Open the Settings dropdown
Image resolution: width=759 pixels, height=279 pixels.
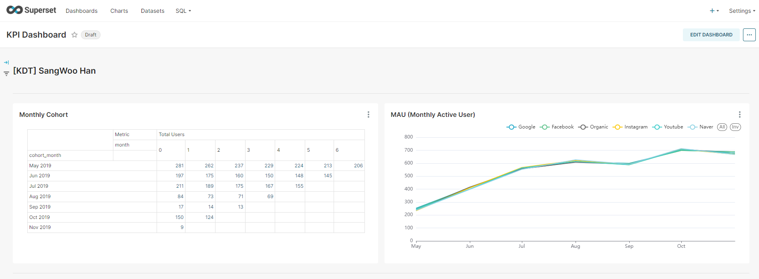pyautogui.click(x=742, y=11)
